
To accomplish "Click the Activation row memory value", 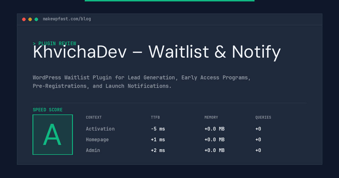I will tap(214, 129).
